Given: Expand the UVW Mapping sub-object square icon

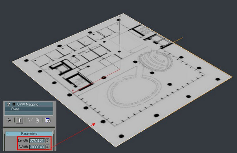Looking at the screenshot, I should click(14, 104).
